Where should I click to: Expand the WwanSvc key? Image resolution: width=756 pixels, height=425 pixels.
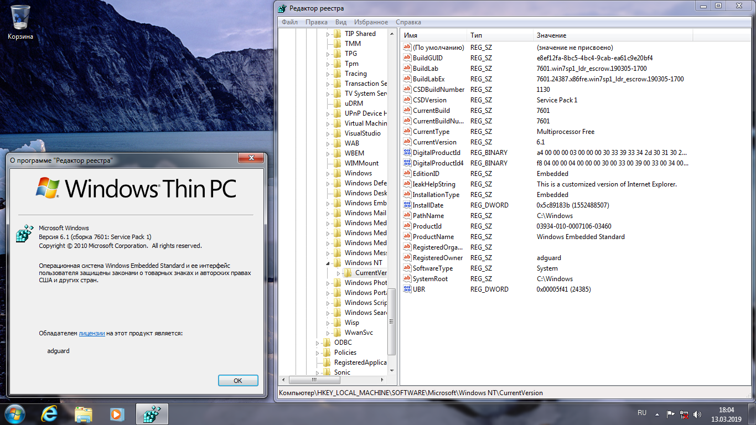tap(328, 333)
